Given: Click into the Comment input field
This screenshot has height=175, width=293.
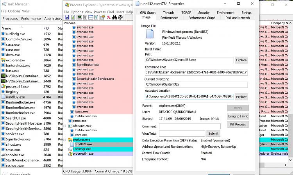Looking at the screenshot, I should pyautogui.click(x=189, y=127).
